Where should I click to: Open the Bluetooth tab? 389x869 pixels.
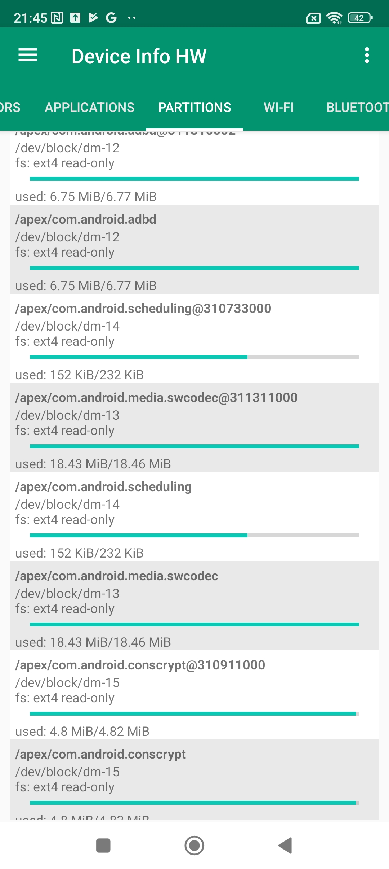point(357,108)
